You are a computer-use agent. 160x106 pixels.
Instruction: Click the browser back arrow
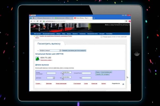pyautogui.click(x=31, y=21)
